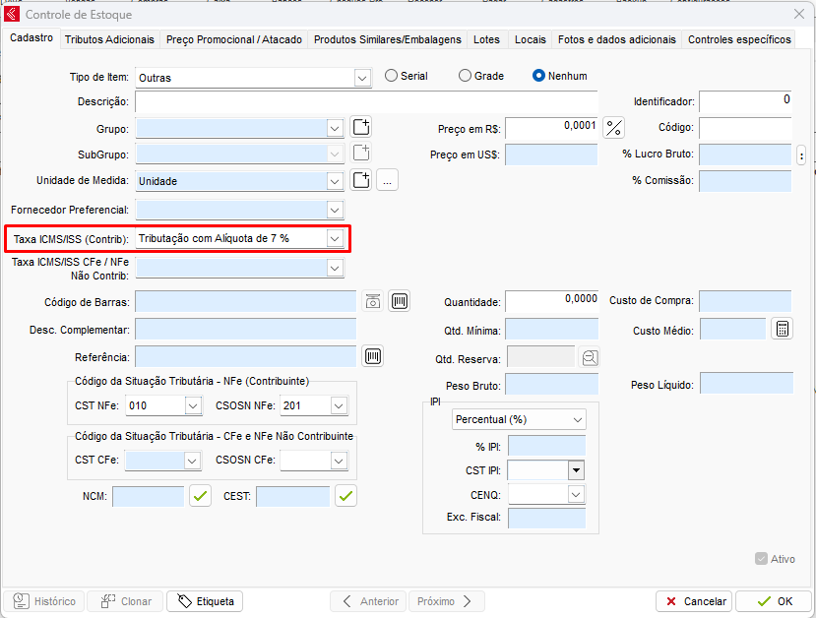Expand the Tipo de Item dropdown
This screenshot has height=618, width=816.
pos(361,77)
